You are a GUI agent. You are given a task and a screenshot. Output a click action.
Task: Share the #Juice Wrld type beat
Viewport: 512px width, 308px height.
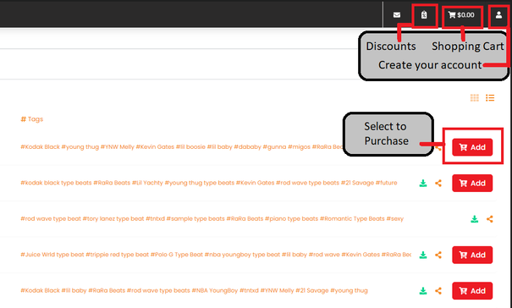click(x=438, y=255)
